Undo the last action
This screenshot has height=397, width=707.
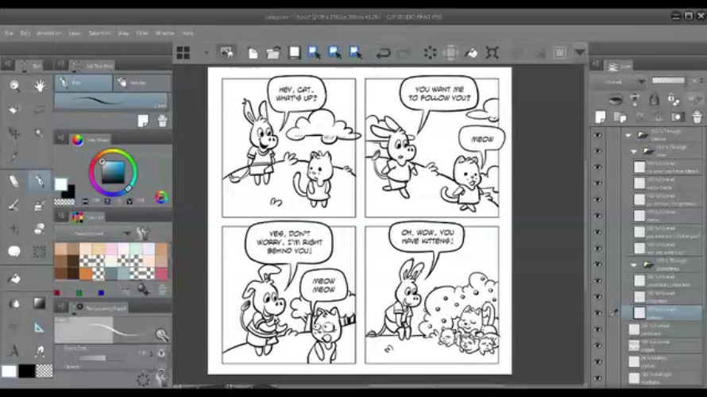coord(383,52)
